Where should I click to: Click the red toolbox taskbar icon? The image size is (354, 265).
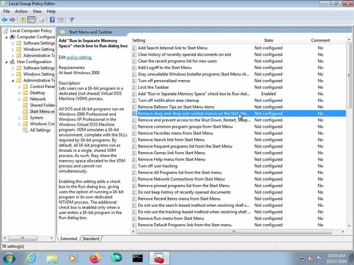coord(159,258)
